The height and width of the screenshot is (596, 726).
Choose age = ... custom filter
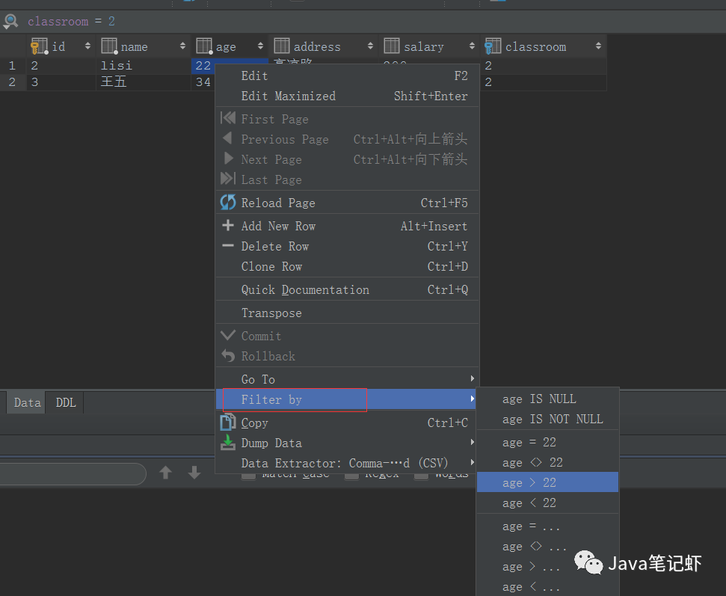548,526
